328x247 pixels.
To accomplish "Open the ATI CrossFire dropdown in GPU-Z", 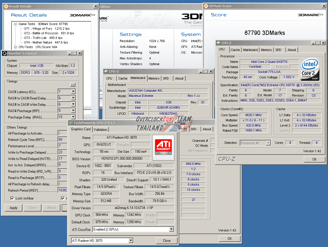I will click(171, 229).
